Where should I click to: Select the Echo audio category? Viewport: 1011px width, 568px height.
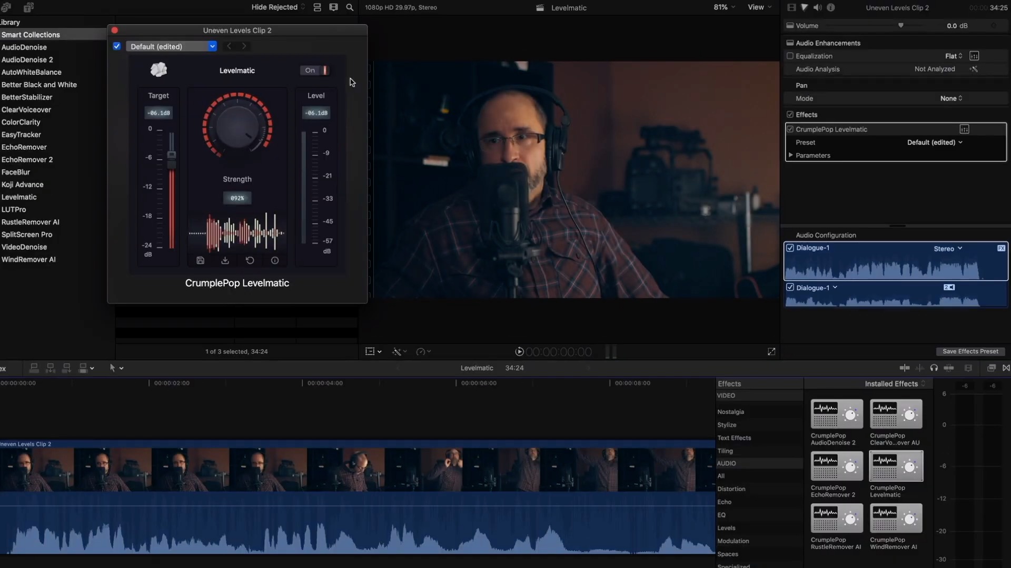tap(724, 502)
